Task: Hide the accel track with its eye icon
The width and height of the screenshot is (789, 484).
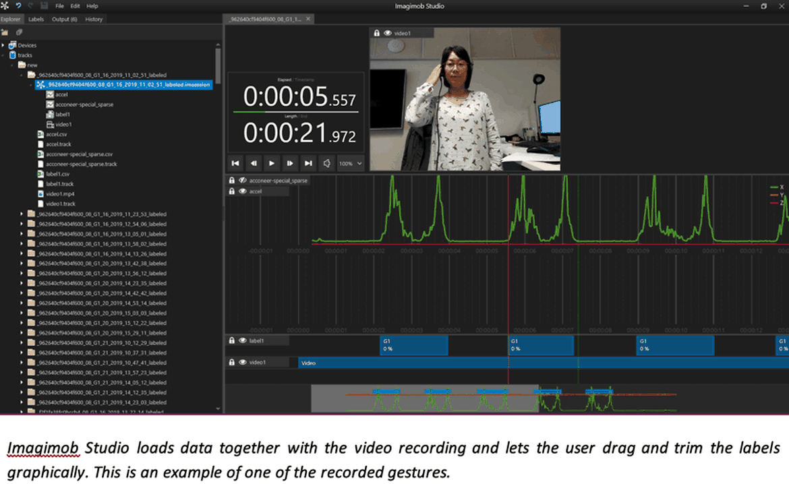Action: point(243,191)
